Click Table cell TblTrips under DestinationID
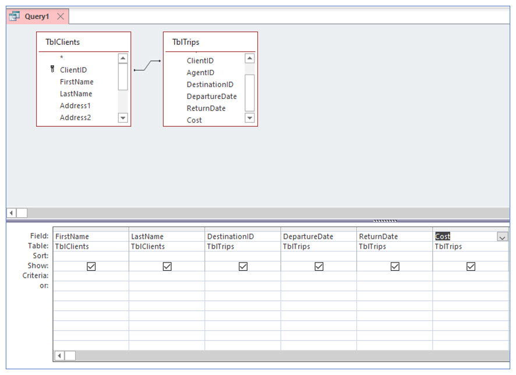The width and height of the screenshot is (516, 375). coord(243,246)
